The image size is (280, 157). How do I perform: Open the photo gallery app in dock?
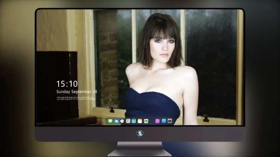pyautogui.click(x=146, y=121)
